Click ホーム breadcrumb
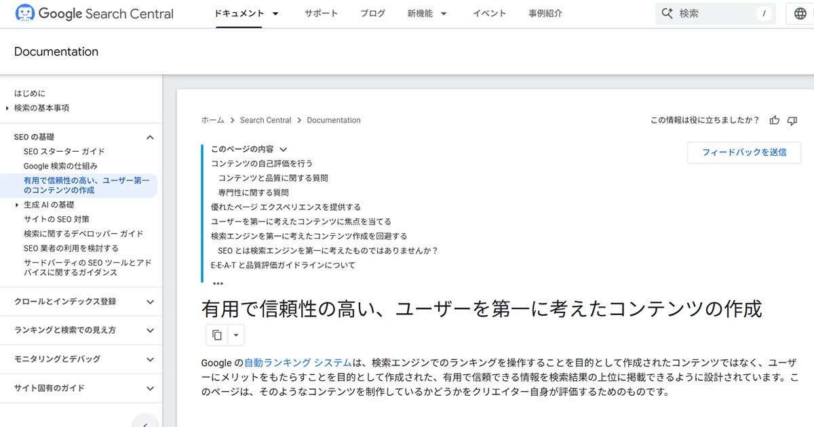The image size is (814, 427). (212, 120)
